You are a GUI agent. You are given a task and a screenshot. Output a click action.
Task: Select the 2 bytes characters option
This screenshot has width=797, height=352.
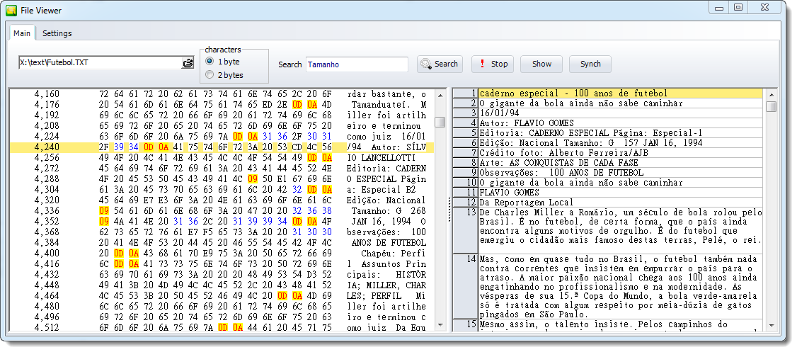click(x=210, y=74)
